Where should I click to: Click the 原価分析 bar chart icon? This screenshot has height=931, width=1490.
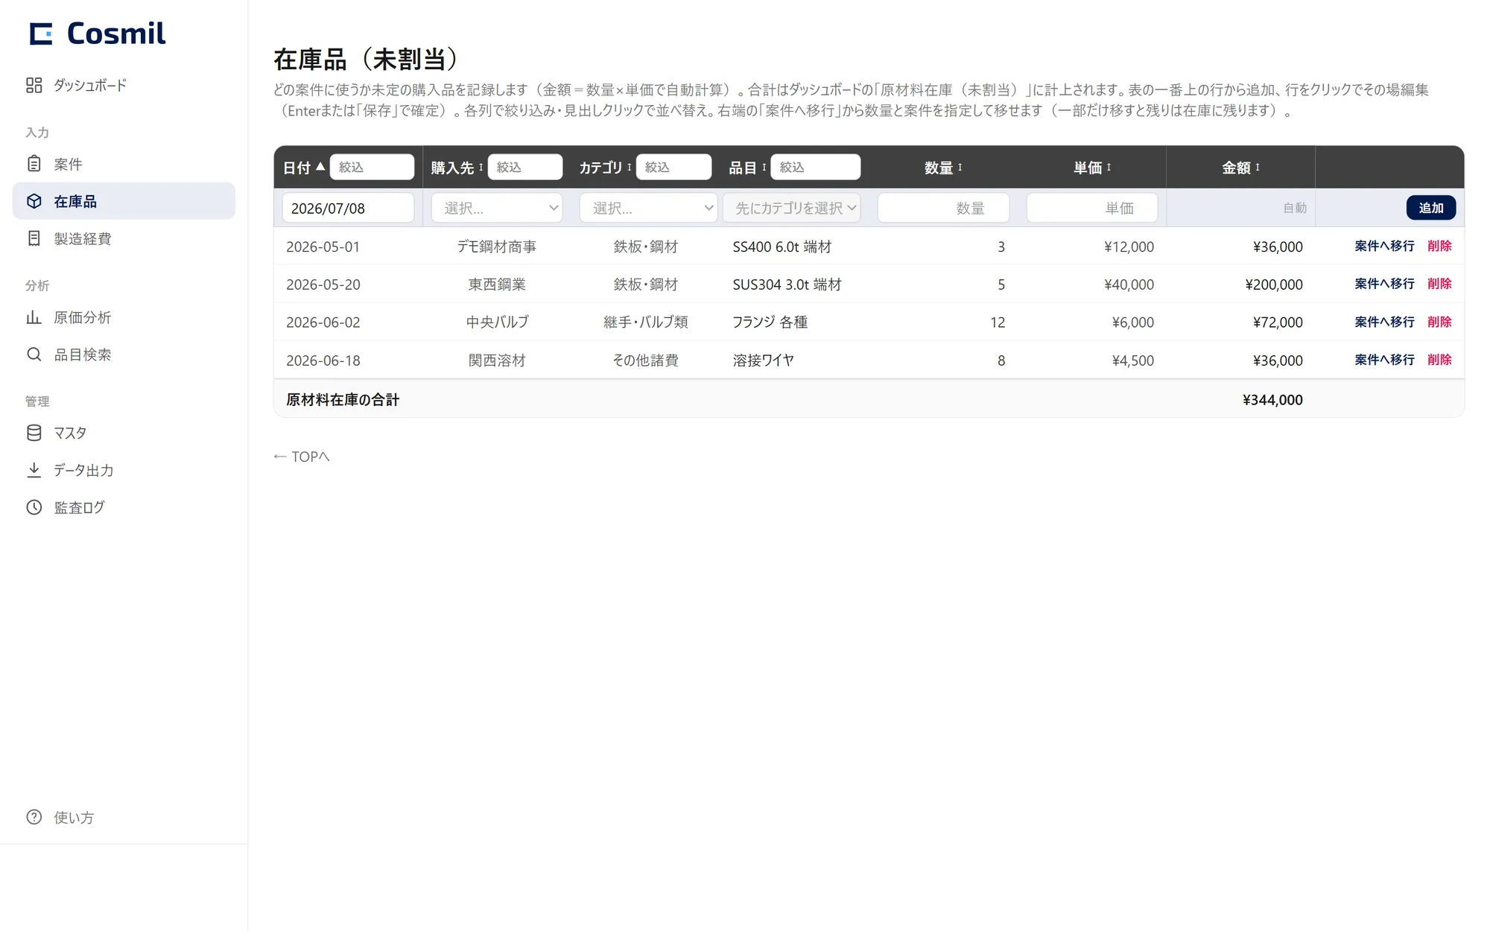[x=34, y=317]
